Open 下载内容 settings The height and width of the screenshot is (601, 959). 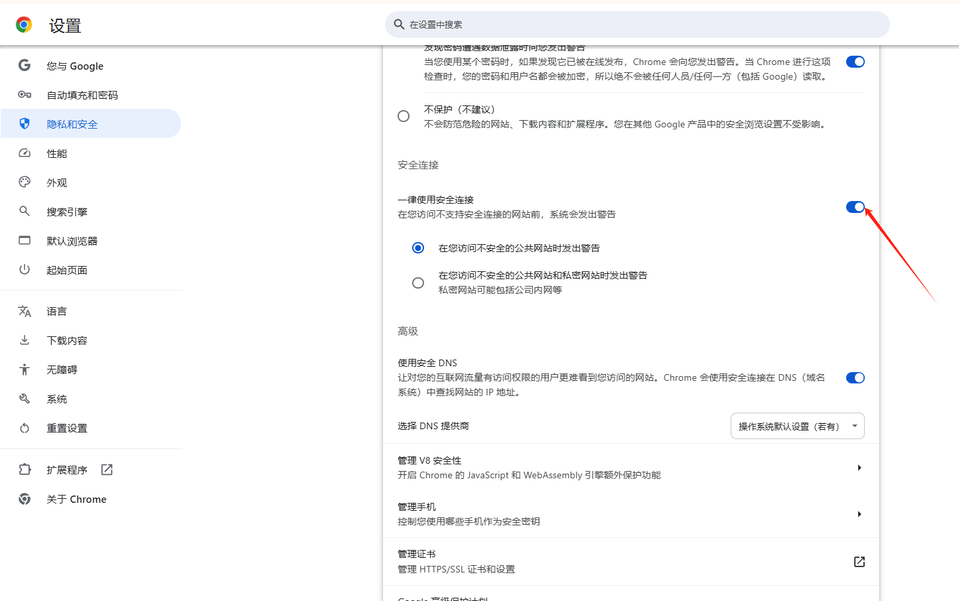(x=91, y=340)
